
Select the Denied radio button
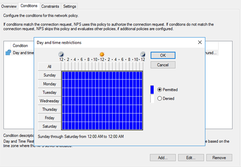[159, 98]
